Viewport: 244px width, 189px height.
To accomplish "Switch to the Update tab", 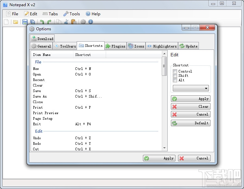I will pyautogui.click(x=188, y=46).
